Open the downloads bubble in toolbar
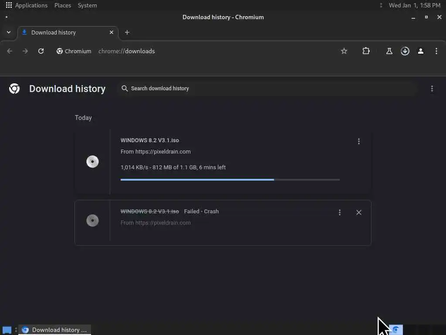446x335 pixels. (405, 51)
